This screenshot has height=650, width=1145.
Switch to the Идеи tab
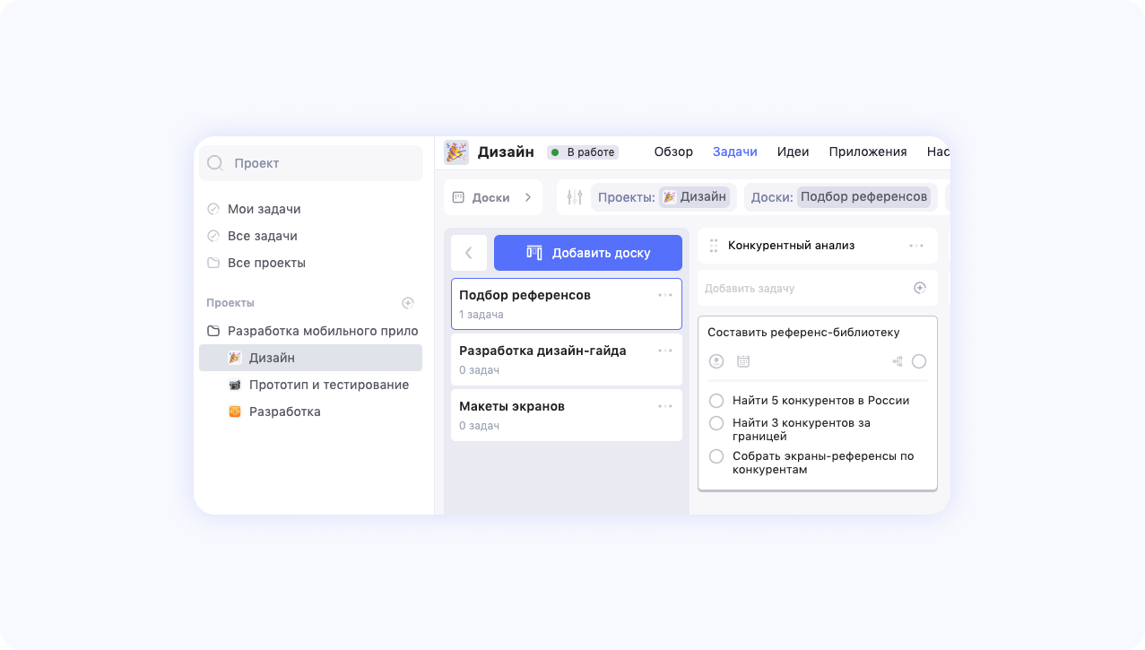click(x=793, y=152)
